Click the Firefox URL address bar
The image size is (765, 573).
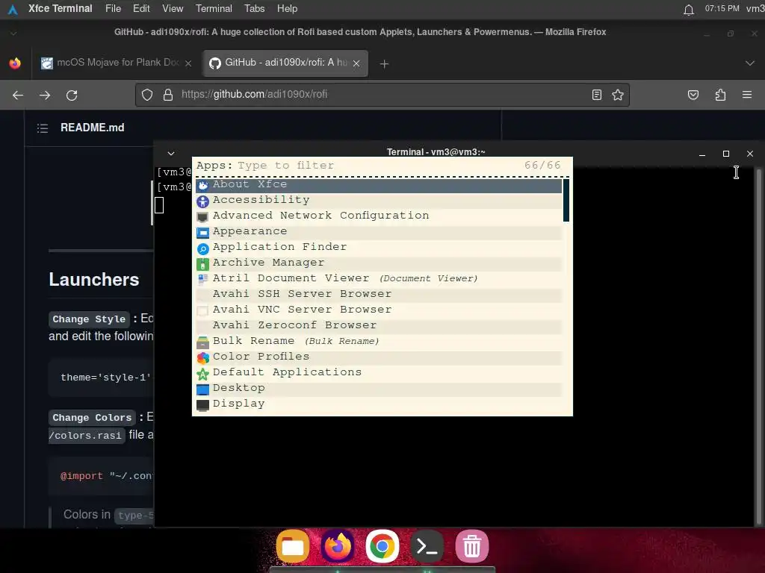[383, 95]
